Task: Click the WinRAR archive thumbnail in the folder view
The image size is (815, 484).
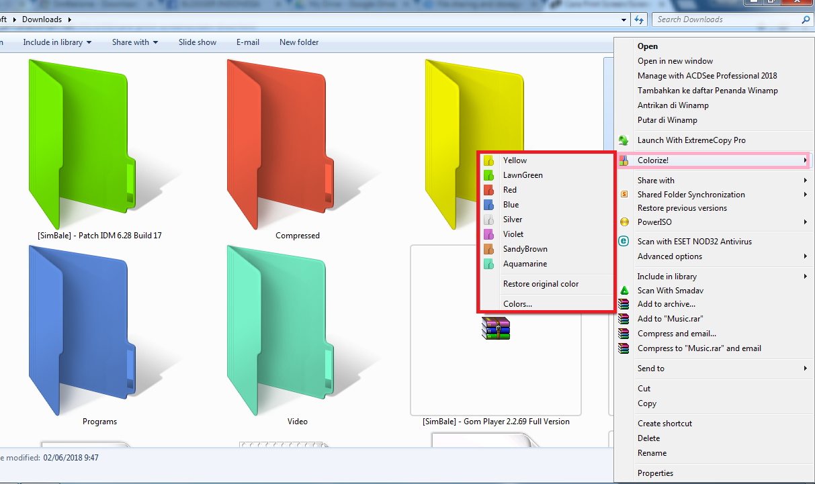Action: click(495, 329)
